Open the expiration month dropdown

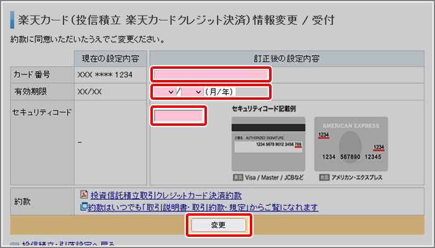(x=164, y=92)
